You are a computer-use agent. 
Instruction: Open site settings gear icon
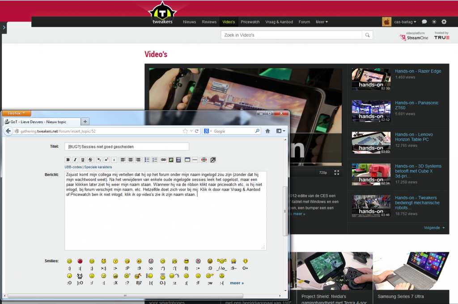444,21
